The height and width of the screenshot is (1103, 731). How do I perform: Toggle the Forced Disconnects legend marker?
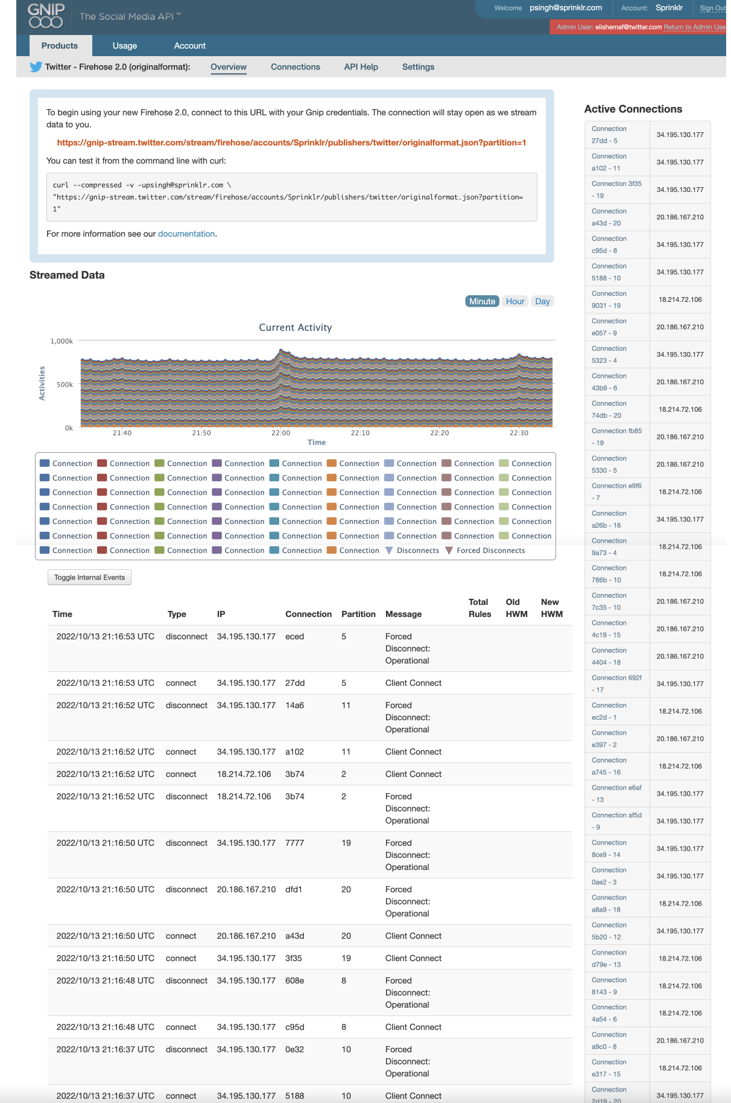tap(449, 551)
